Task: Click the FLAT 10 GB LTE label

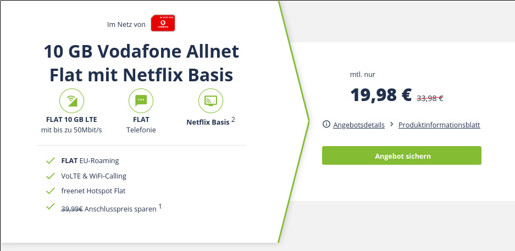Action: pos(71,119)
